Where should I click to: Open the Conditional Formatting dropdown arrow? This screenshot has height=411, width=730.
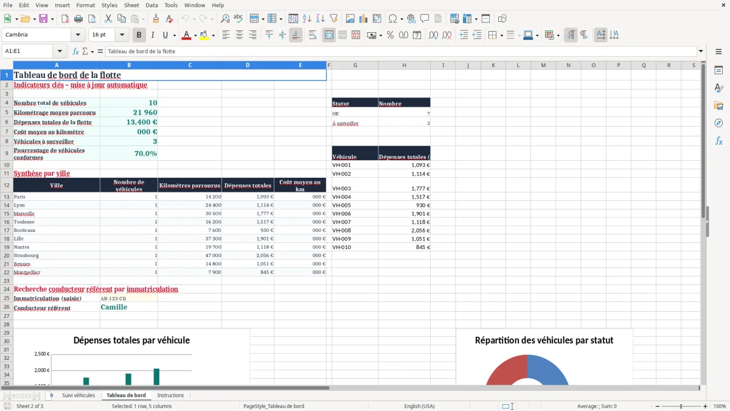[x=558, y=35]
